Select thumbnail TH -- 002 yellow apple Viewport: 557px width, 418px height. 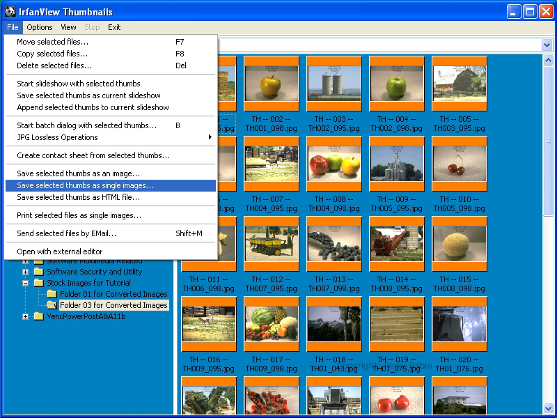coord(272,84)
